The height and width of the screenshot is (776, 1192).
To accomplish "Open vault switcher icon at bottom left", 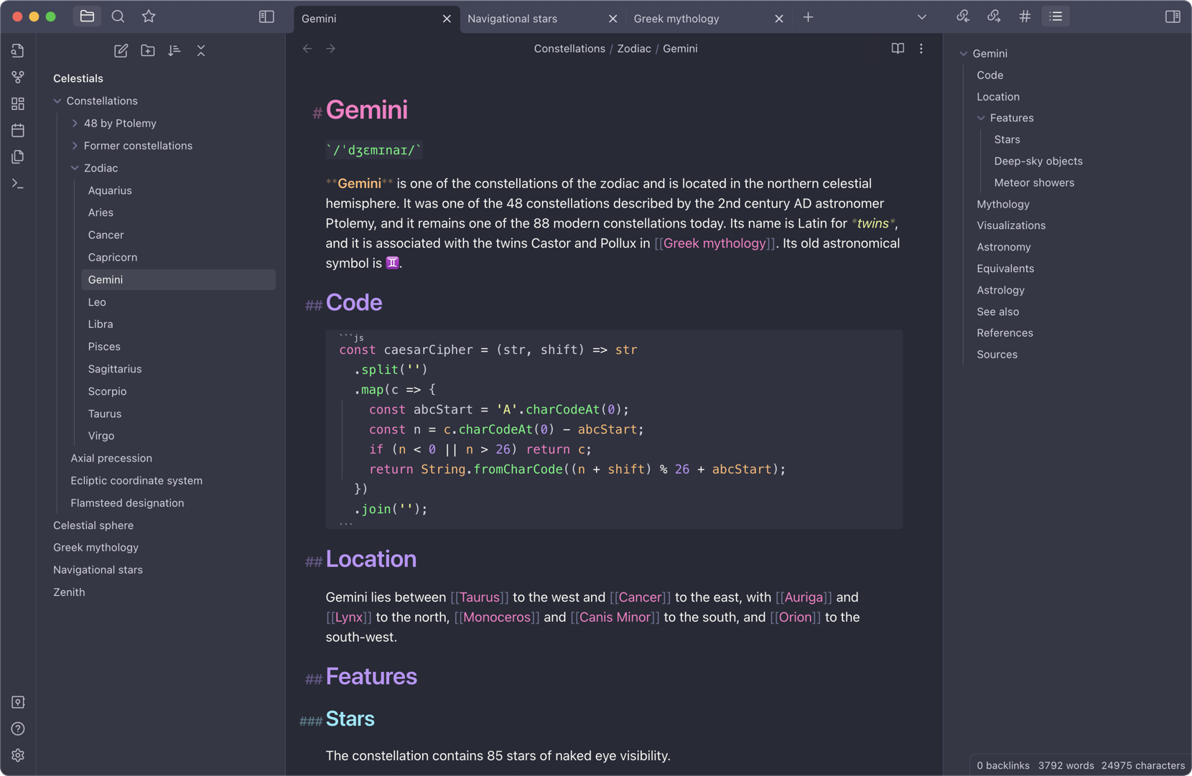I will [x=18, y=702].
